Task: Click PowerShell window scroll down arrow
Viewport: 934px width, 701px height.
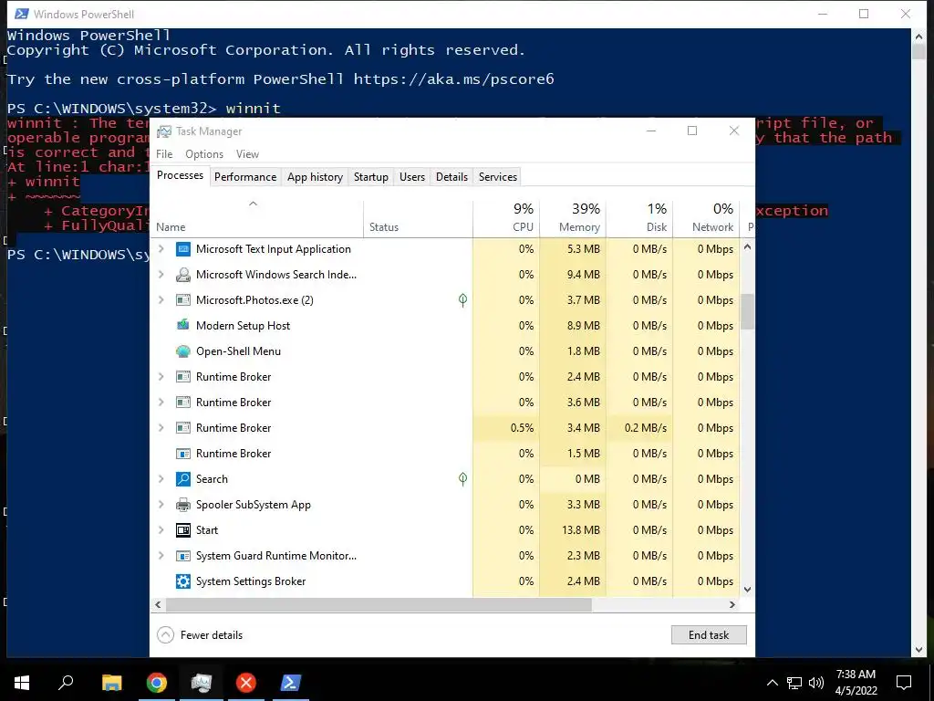Action: point(918,650)
